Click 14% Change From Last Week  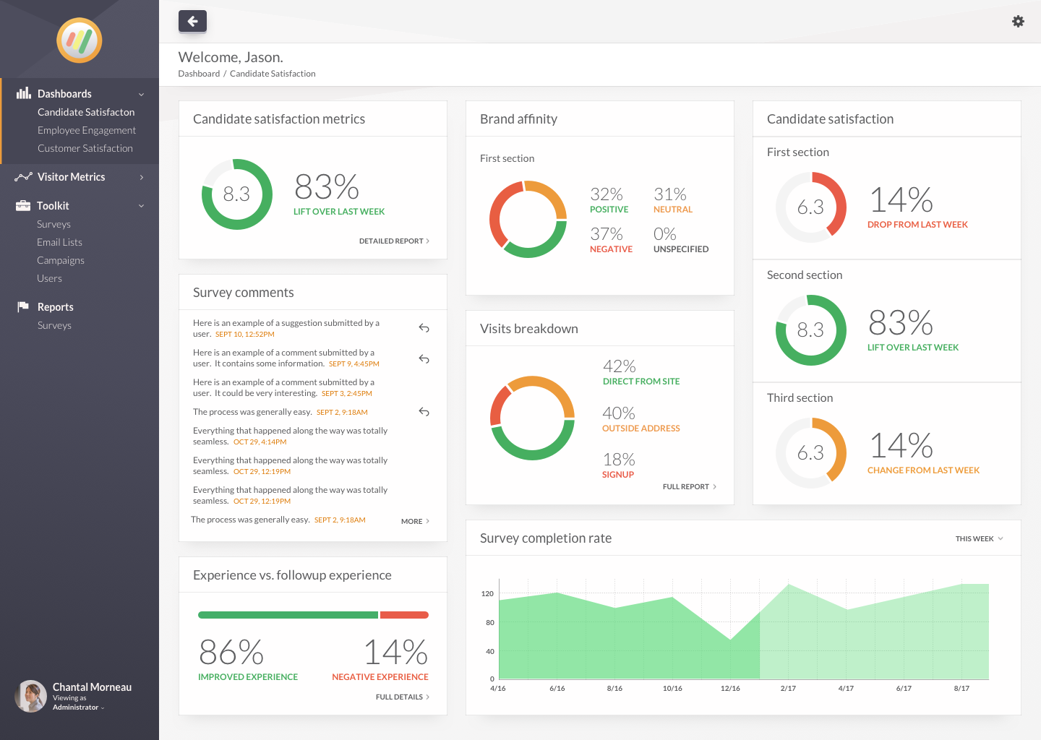coord(923,452)
